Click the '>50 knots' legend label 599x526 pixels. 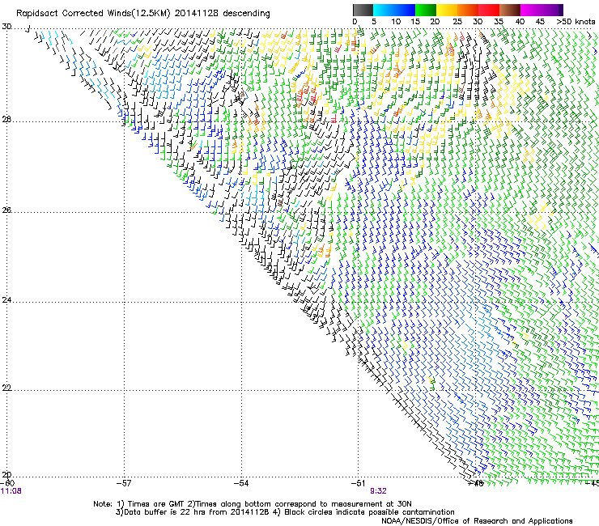576,21
